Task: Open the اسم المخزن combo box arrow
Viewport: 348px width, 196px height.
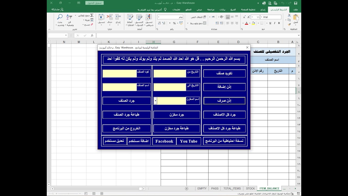Action: click(x=155, y=101)
